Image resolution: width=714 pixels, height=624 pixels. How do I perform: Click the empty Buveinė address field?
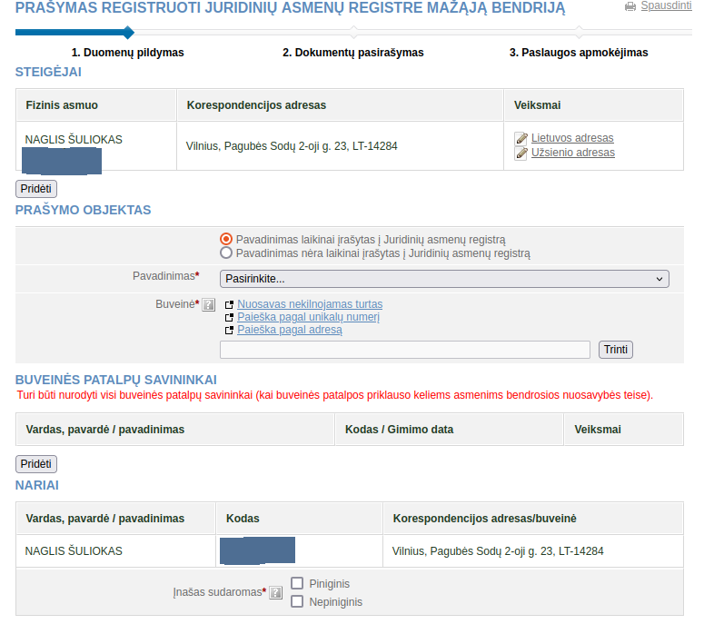click(x=405, y=350)
